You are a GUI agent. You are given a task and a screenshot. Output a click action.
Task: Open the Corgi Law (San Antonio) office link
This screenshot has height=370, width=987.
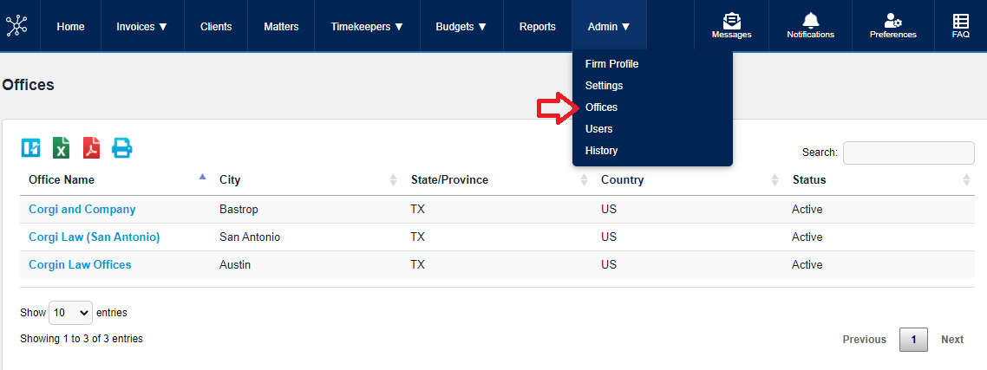click(x=94, y=237)
